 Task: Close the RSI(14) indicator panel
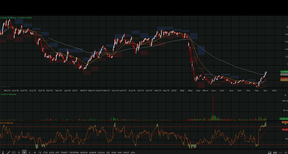285,125
